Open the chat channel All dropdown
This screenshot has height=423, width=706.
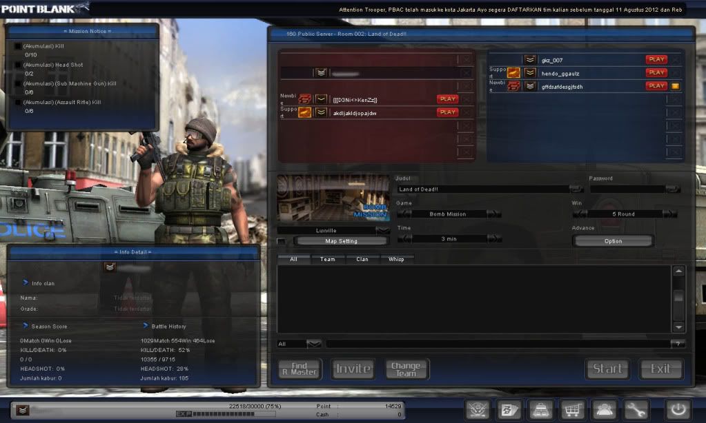coord(314,344)
